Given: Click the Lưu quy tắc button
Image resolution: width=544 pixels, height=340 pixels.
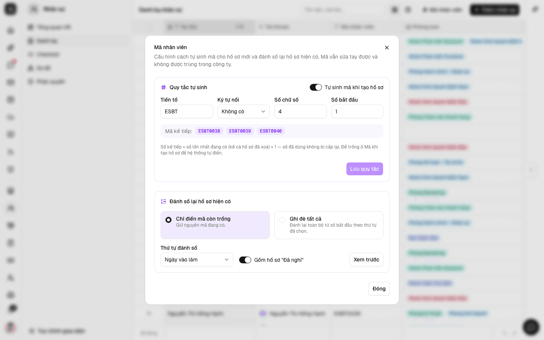Looking at the screenshot, I should click(x=365, y=169).
